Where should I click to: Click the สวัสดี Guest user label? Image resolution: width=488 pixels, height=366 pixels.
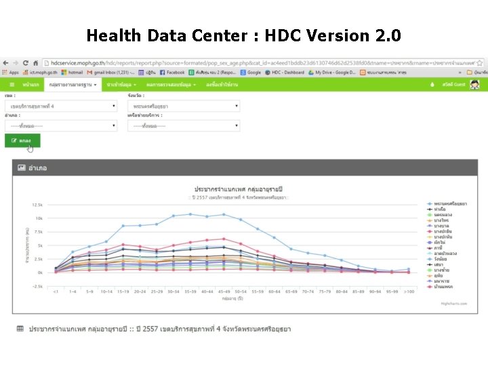click(453, 84)
